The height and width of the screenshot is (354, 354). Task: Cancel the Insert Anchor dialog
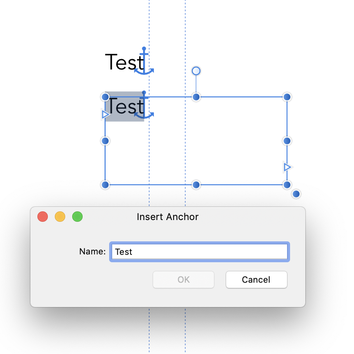click(256, 280)
